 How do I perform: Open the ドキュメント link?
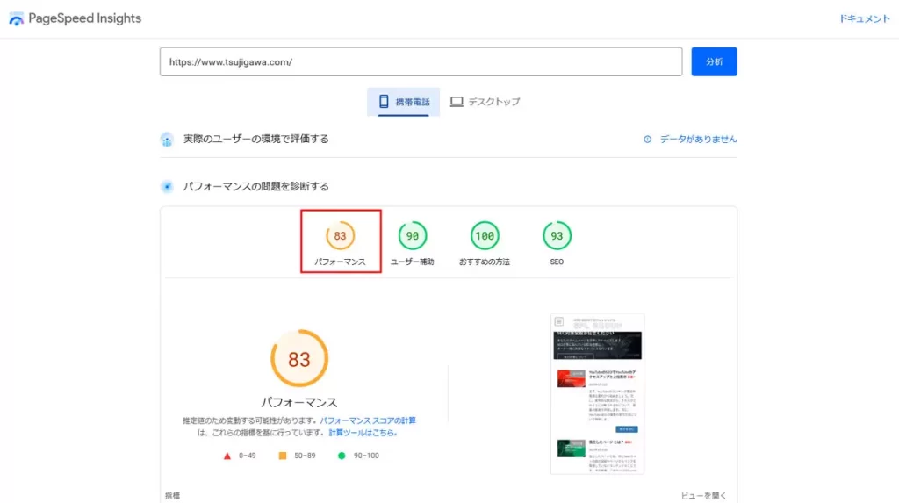point(865,19)
